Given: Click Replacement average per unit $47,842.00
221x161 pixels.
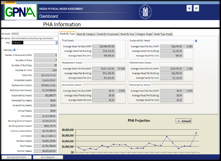Looking at the screenshot, I should coord(104,78).
